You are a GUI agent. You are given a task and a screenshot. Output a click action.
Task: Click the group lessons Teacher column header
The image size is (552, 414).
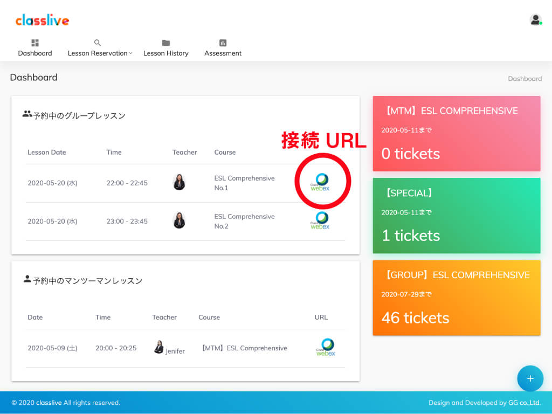point(184,152)
